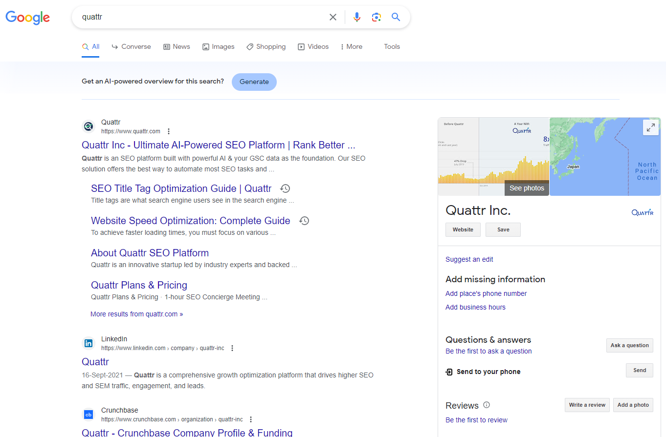Expand the map with the fullscreen icon
The image size is (666, 437).
pos(651,127)
